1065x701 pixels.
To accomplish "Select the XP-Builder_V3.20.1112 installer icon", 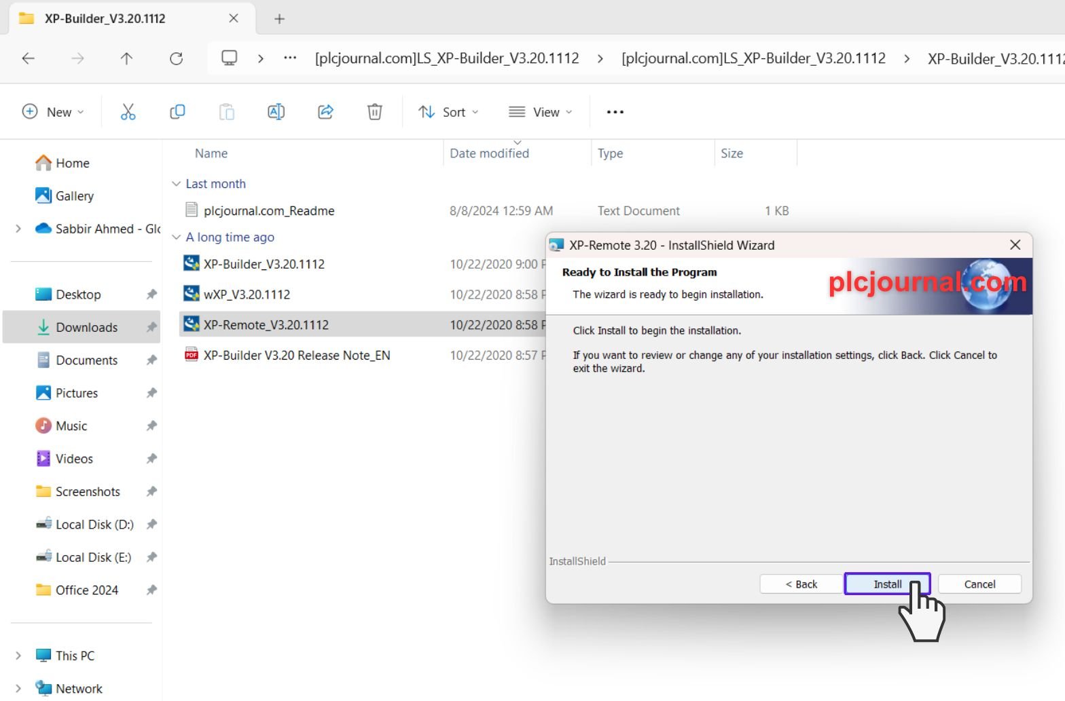I will click(192, 263).
